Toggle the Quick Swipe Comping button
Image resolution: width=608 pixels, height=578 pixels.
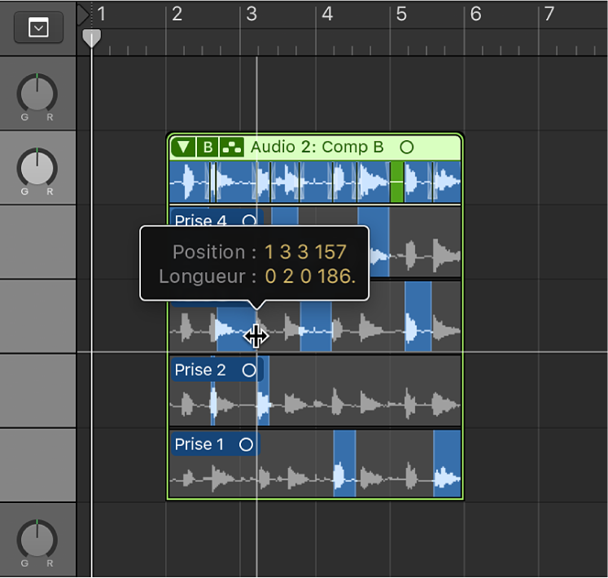(232, 147)
